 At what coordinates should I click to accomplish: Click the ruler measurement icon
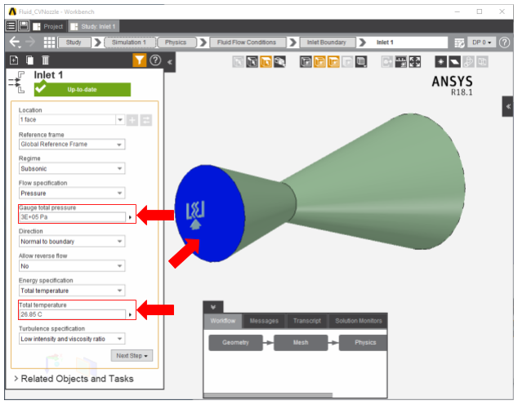pyautogui.click(x=401, y=62)
